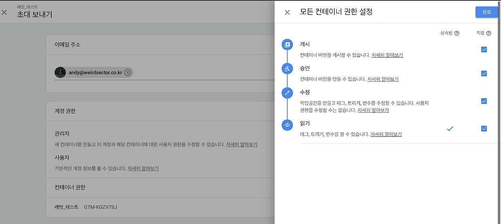Open 자세히 알아보기 link under 게시
Viewport: 501px width, 224px height.
pos(387,55)
